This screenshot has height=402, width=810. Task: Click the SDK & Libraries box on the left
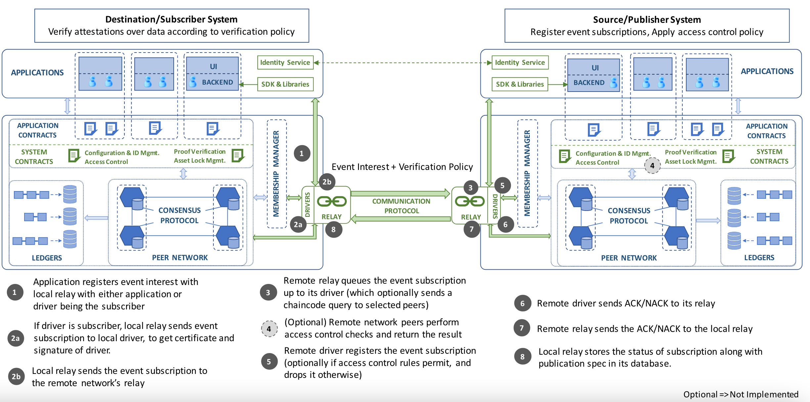pos(285,84)
